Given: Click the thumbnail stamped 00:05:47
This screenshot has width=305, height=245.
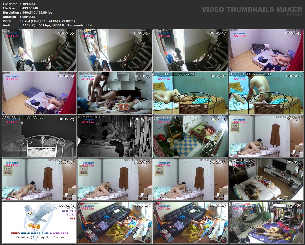Looking at the screenshot, I should (190, 50).
